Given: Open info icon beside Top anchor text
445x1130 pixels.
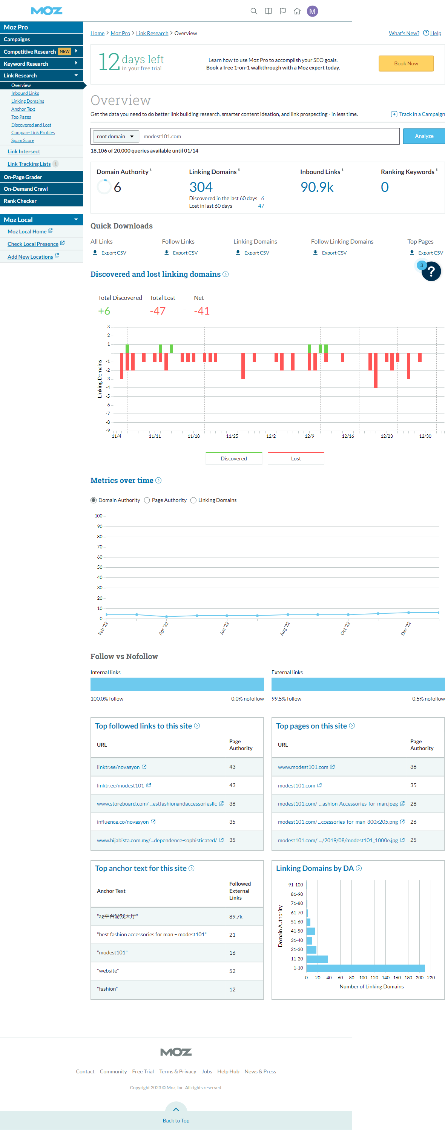Looking at the screenshot, I should coord(192,868).
